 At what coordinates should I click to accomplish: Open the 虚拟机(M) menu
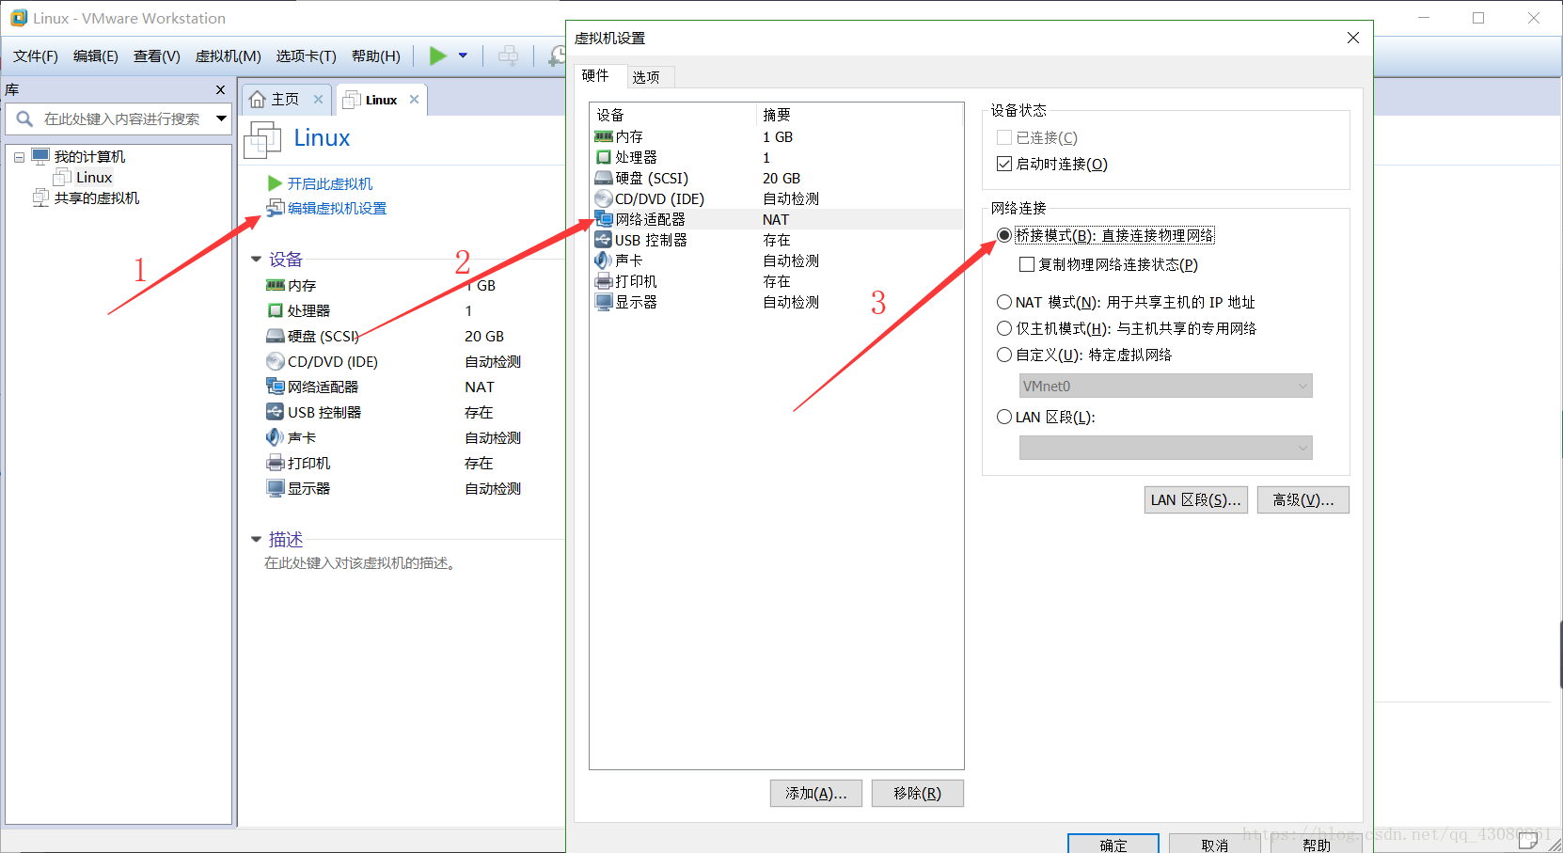coord(228,56)
